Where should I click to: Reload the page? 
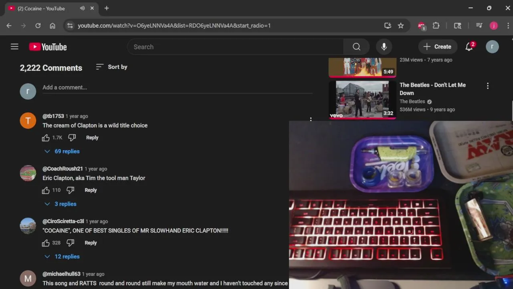point(38,25)
